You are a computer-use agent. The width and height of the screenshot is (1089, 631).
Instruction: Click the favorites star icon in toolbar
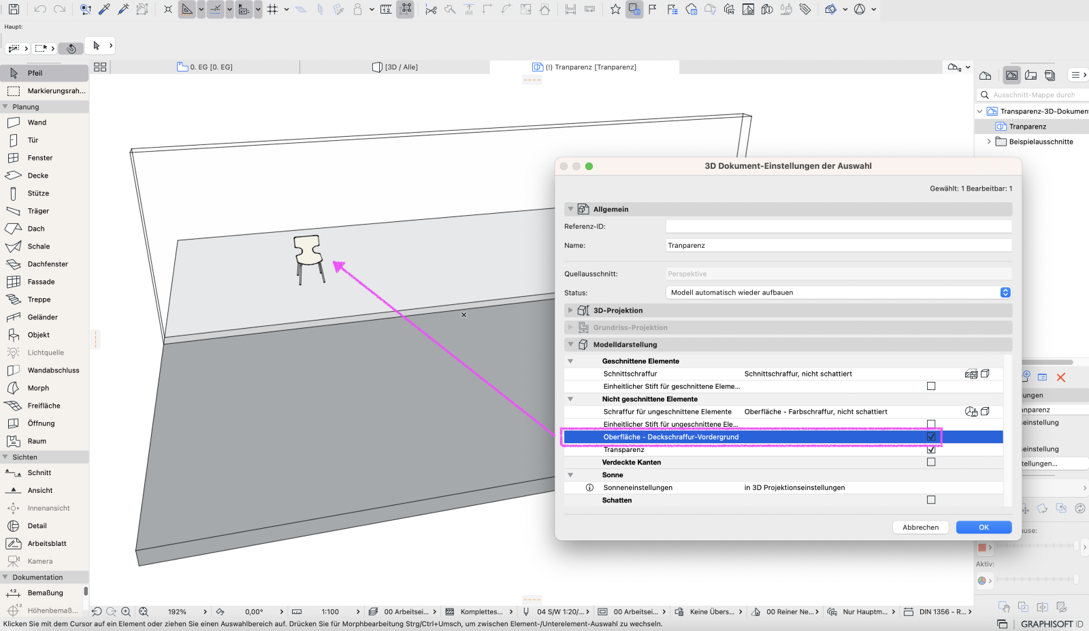coord(615,10)
